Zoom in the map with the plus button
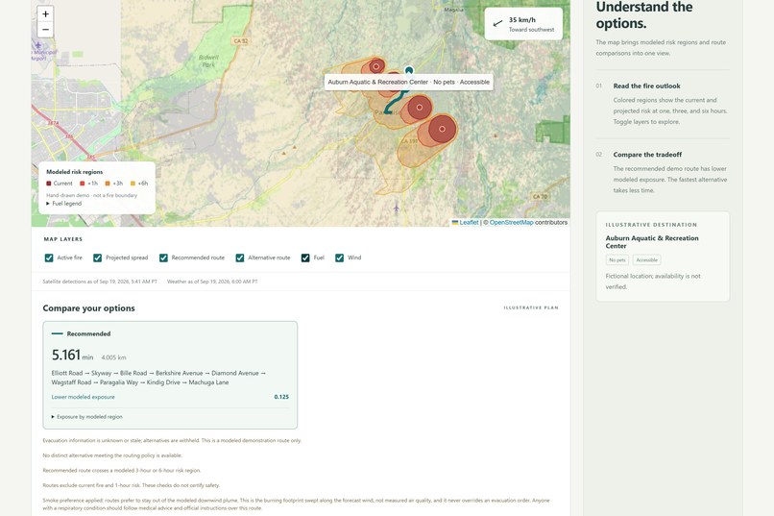The height and width of the screenshot is (516, 774). pyautogui.click(x=45, y=13)
